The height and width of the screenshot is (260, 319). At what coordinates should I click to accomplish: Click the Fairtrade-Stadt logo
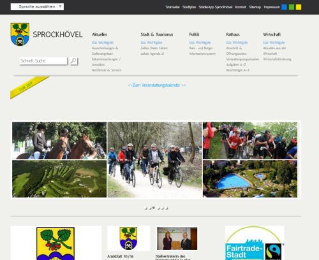[255, 243]
